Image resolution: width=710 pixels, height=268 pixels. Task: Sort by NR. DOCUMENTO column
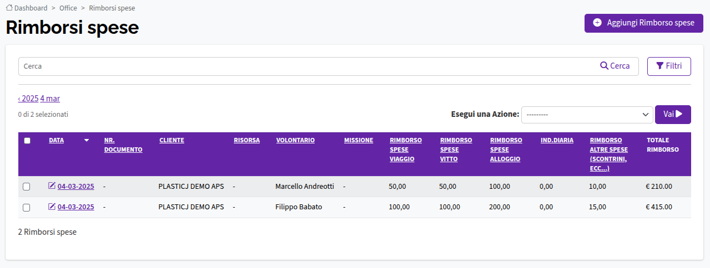123,145
